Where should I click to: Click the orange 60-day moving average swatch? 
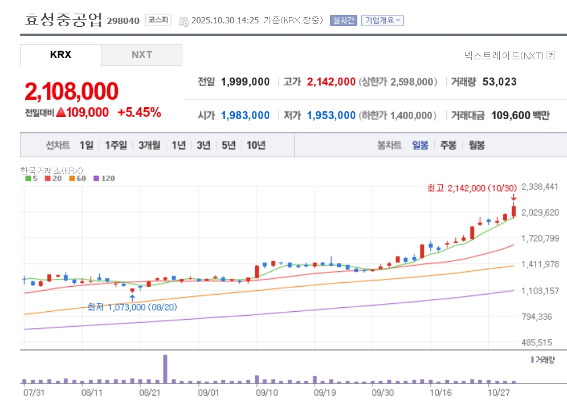click(x=72, y=178)
